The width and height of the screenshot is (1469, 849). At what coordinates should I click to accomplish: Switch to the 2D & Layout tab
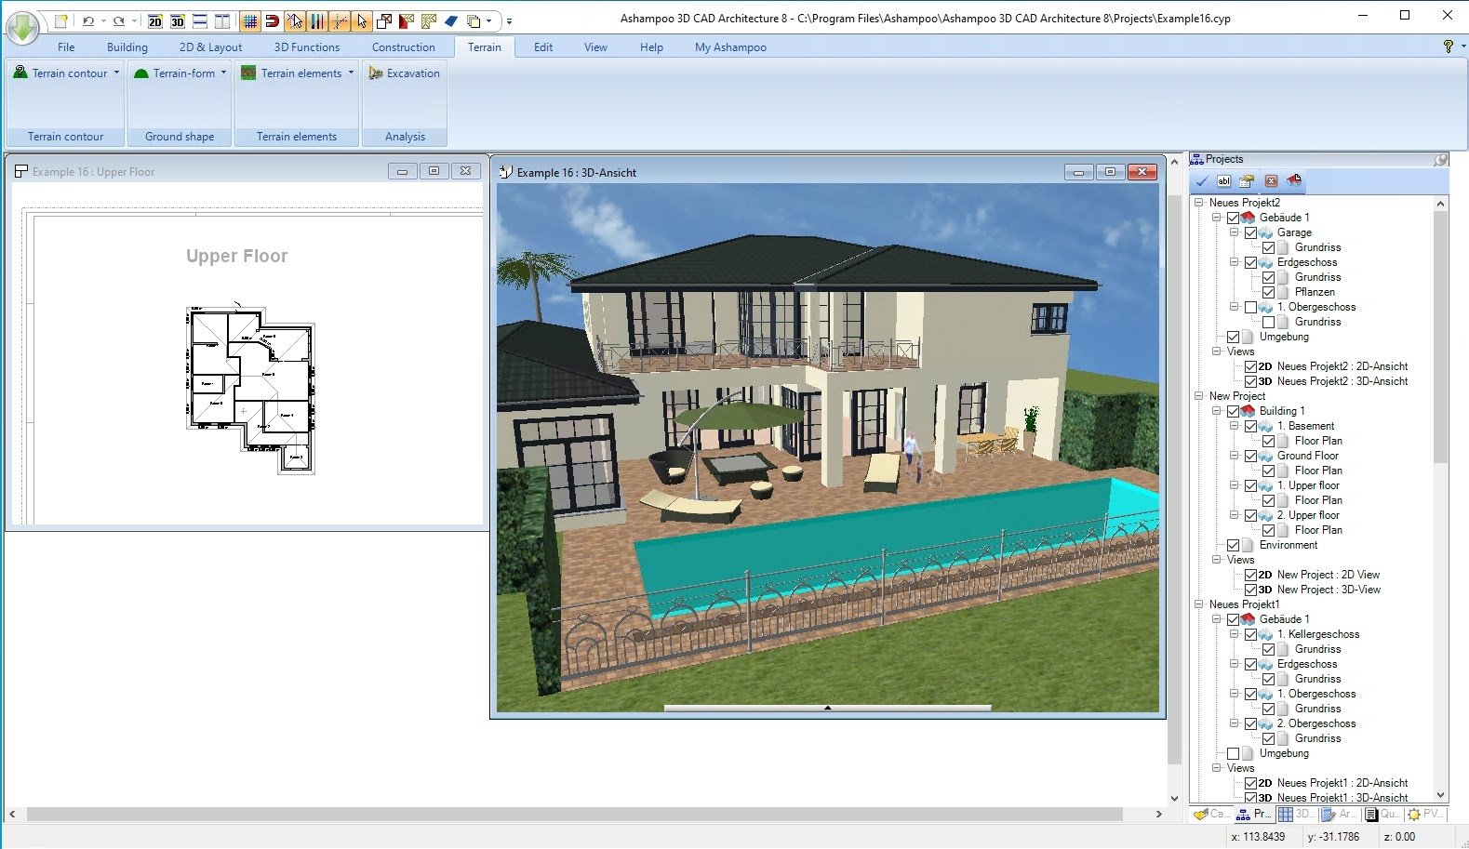coord(210,47)
